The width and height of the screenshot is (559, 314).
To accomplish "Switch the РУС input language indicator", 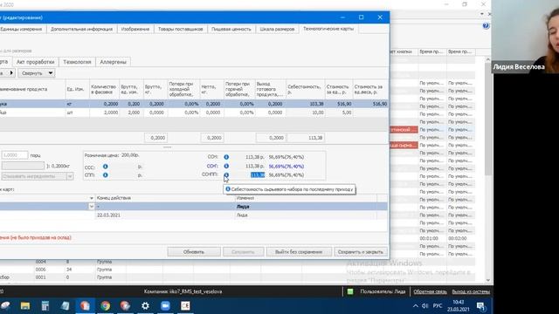I will [x=438, y=306].
